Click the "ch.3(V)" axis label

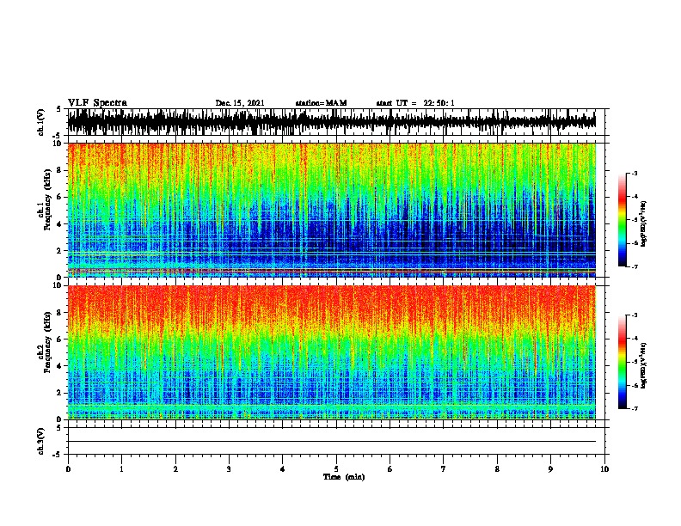(41, 441)
